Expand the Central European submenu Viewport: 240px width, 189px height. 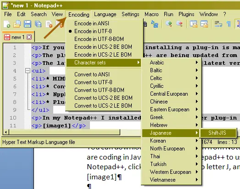[171, 94]
